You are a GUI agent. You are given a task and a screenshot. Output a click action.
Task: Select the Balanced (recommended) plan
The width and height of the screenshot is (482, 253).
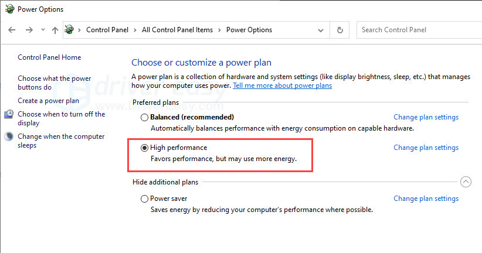pos(144,117)
